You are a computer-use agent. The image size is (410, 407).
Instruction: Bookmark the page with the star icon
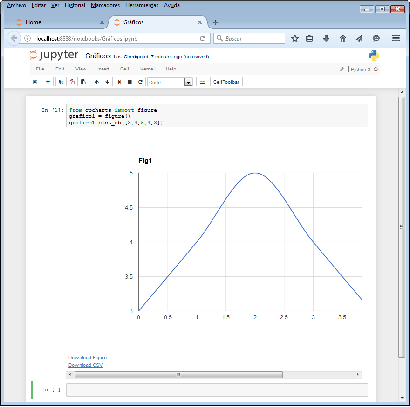click(295, 39)
